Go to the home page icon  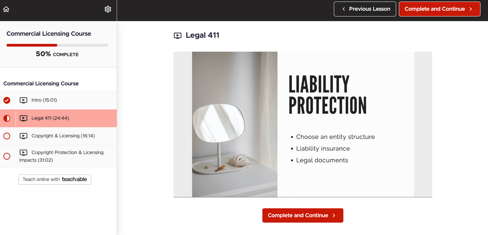click(6, 9)
